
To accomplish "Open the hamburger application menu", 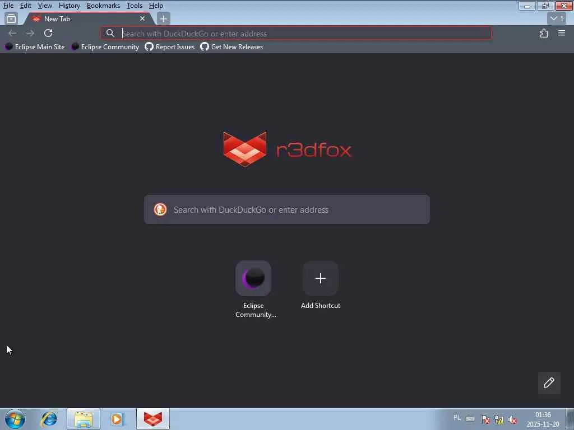I will tap(561, 33).
